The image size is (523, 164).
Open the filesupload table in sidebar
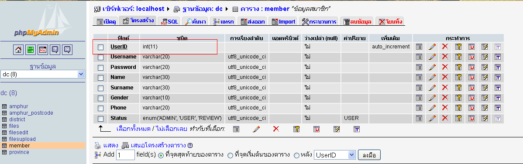[22, 139]
